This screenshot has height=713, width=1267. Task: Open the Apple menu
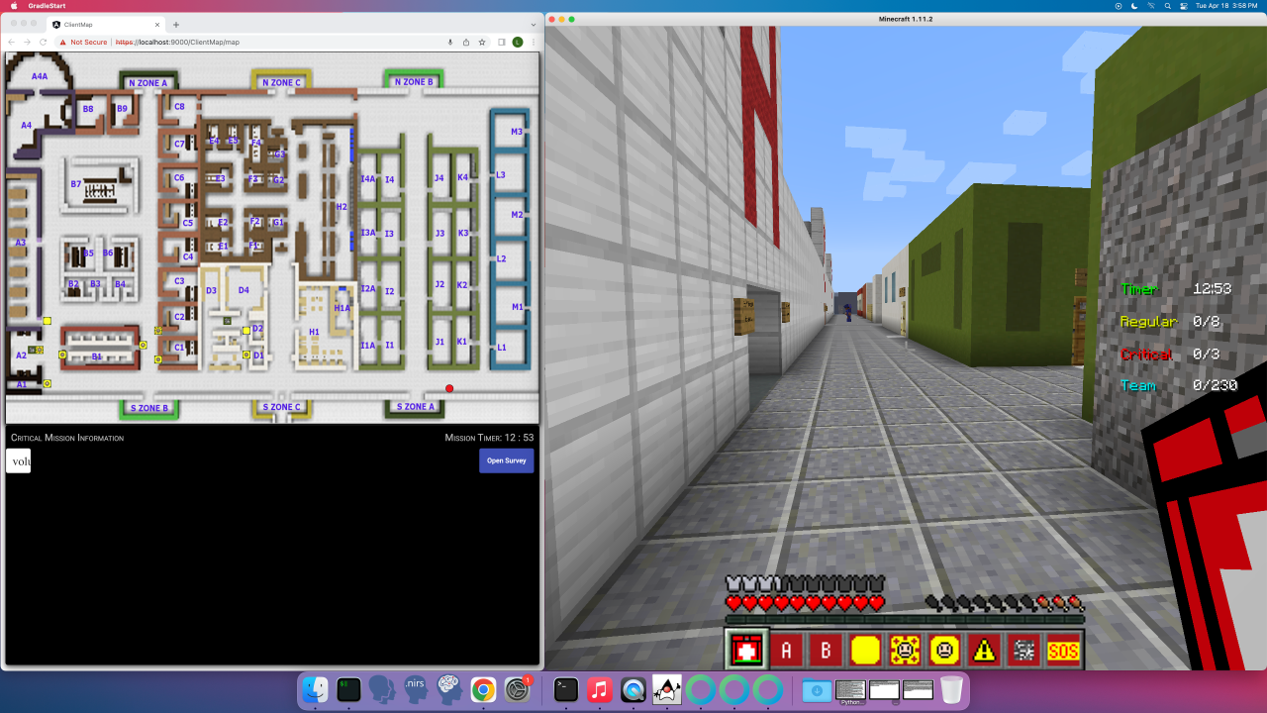click(x=14, y=5)
